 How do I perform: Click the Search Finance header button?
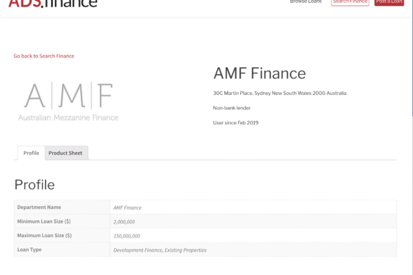[350, 2]
